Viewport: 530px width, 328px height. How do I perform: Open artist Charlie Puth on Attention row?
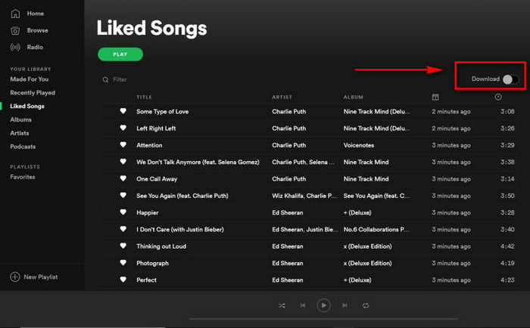pyautogui.click(x=289, y=145)
